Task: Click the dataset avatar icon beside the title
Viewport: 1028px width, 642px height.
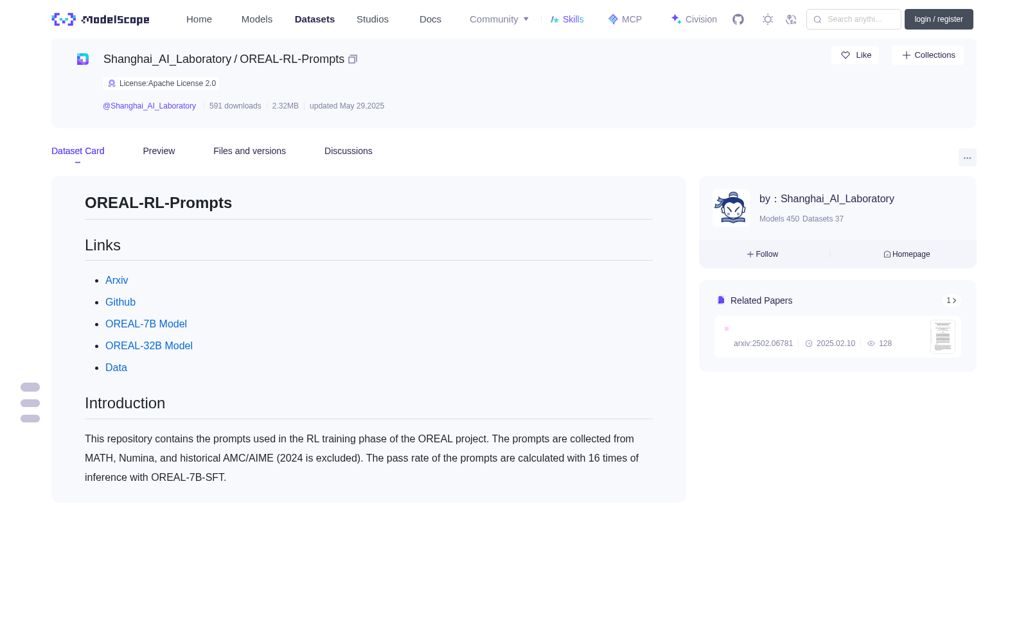Action: [83, 59]
